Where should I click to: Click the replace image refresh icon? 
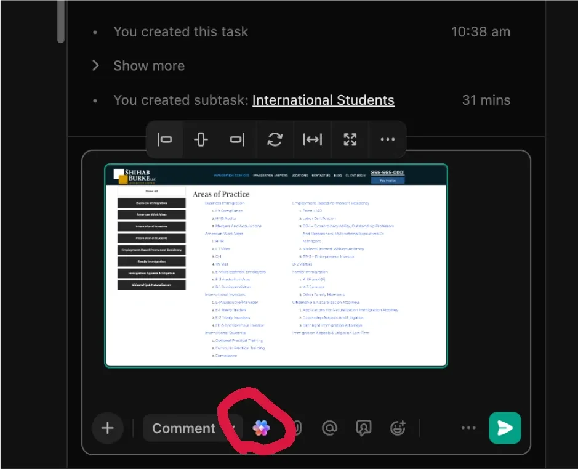pyautogui.click(x=275, y=140)
